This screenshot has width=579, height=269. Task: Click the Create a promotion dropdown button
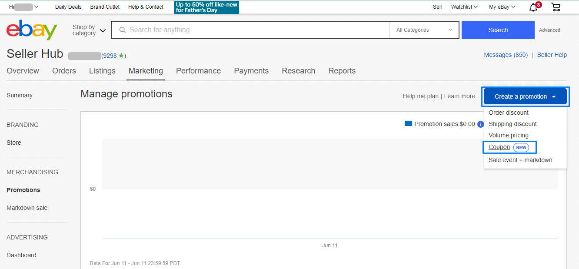point(525,96)
